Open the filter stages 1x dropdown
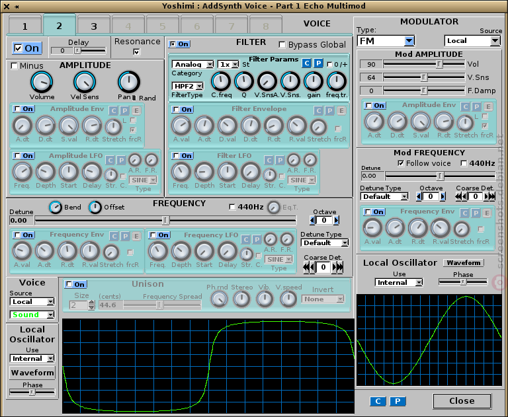 coord(228,64)
